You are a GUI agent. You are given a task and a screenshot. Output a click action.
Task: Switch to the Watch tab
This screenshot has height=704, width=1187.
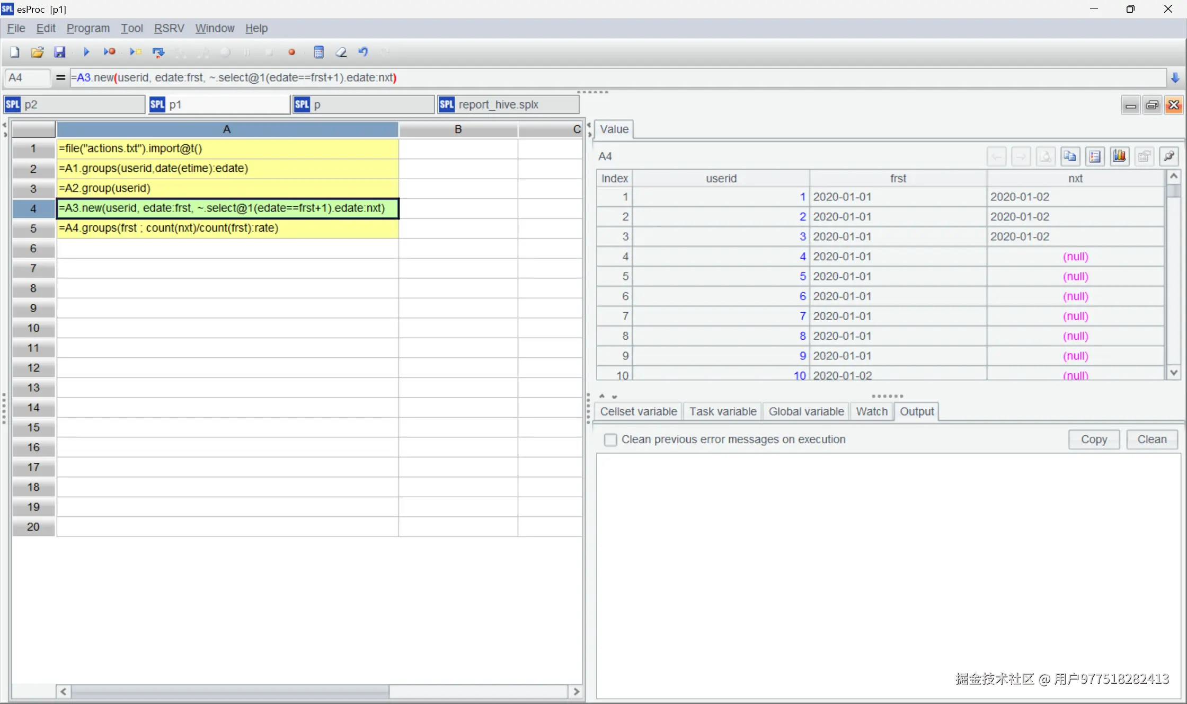click(871, 411)
